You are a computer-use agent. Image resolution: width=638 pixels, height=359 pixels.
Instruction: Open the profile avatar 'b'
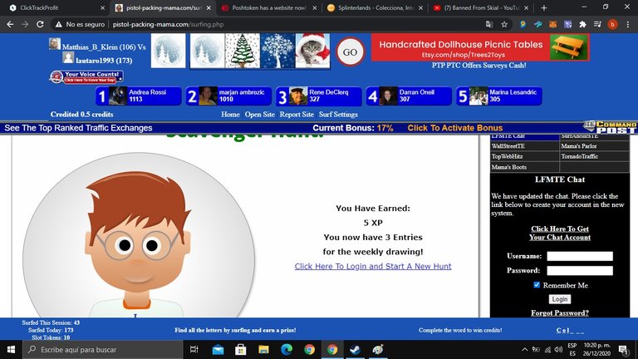click(612, 24)
